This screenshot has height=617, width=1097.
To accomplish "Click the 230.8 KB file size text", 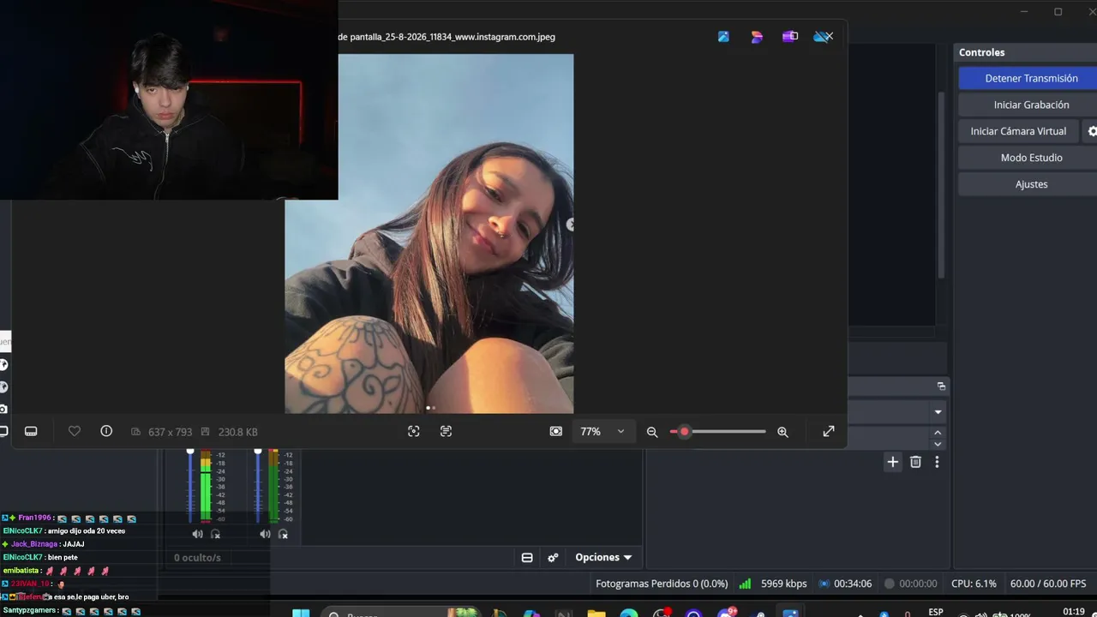I will coord(237,432).
